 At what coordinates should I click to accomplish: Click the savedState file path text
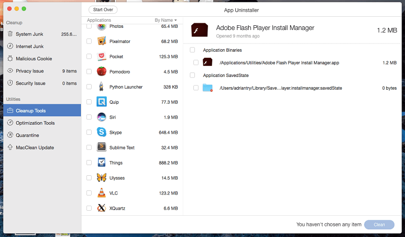click(x=281, y=88)
